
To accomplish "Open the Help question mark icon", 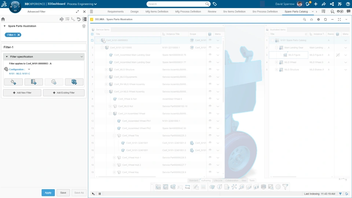I will point(348,4).
